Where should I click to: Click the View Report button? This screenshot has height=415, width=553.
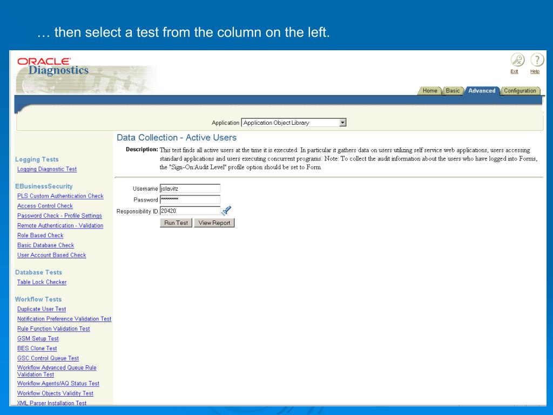tap(214, 223)
